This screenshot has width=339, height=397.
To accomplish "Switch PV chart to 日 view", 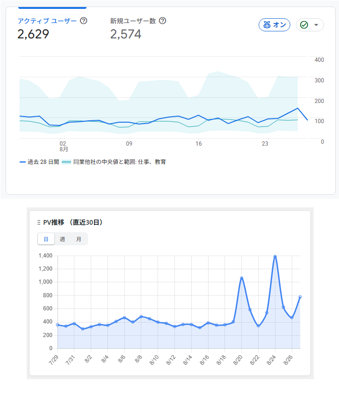I will pyautogui.click(x=46, y=239).
